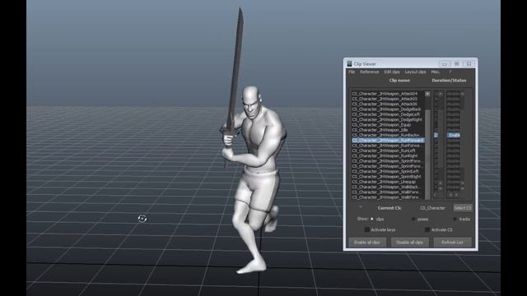527x296 pixels.
Task: Click the highlighted 2HWeapon_RunForward clip
Action: point(388,141)
